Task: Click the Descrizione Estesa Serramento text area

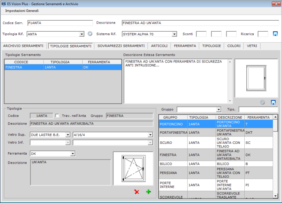Action: [x=176, y=81]
